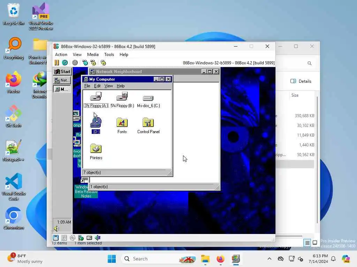Launch Chromium from desktop
Screen dimensions: 357x267
[14, 218]
